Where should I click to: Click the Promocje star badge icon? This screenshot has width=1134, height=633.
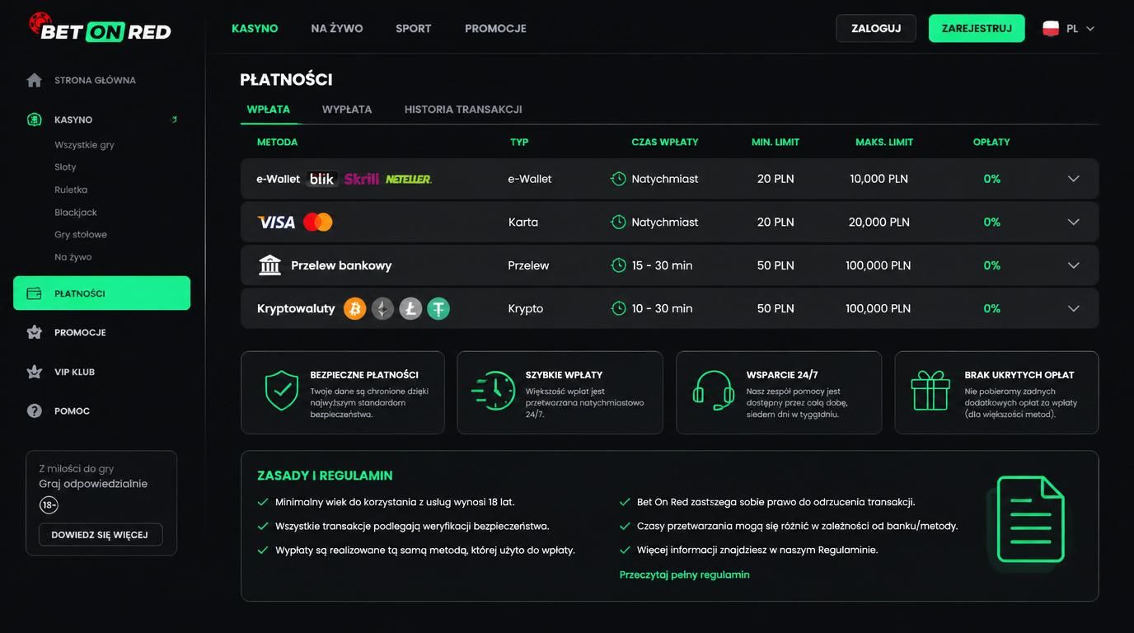click(34, 332)
